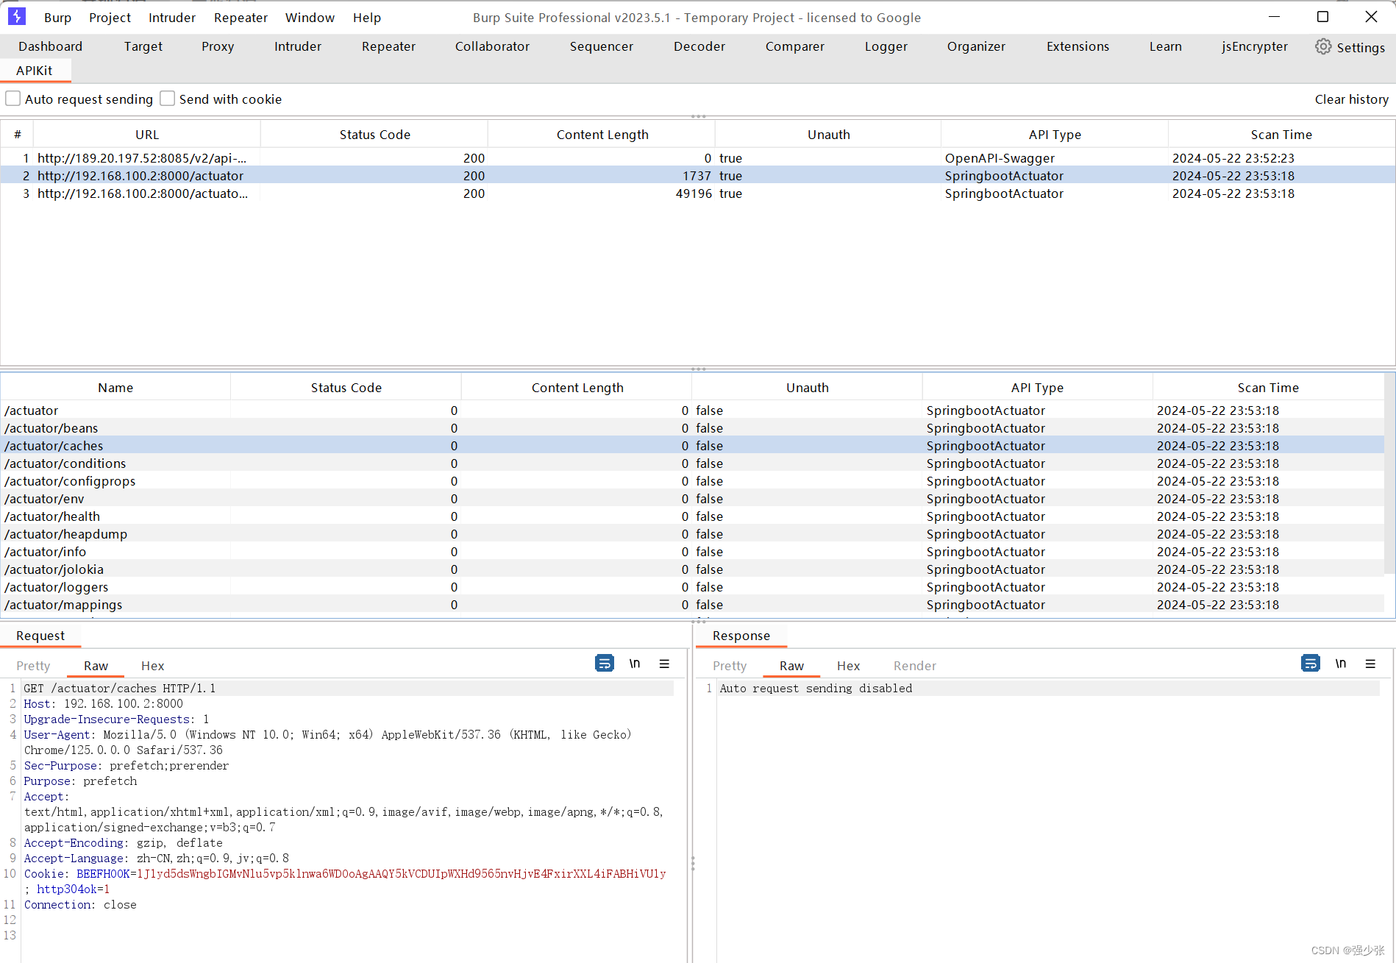Sort upper table by URL column header
The width and height of the screenshot is (1396, 963).
coord(147,135)
